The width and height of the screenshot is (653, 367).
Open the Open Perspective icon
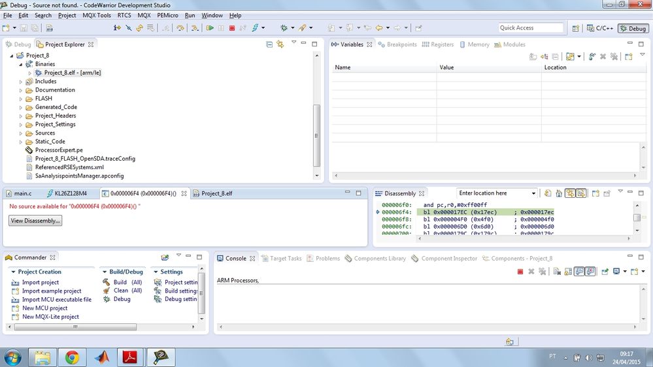(x=575, y=28)
